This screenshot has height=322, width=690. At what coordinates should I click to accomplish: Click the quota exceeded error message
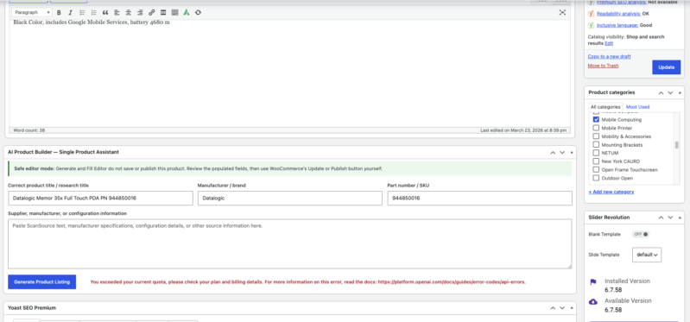tap(308, 282)
